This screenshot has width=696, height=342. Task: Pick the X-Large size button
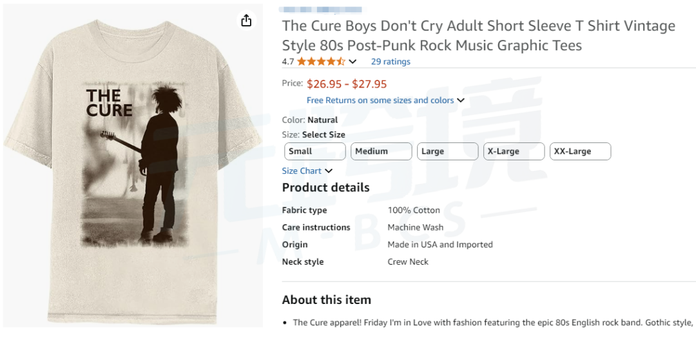(514, 151)
